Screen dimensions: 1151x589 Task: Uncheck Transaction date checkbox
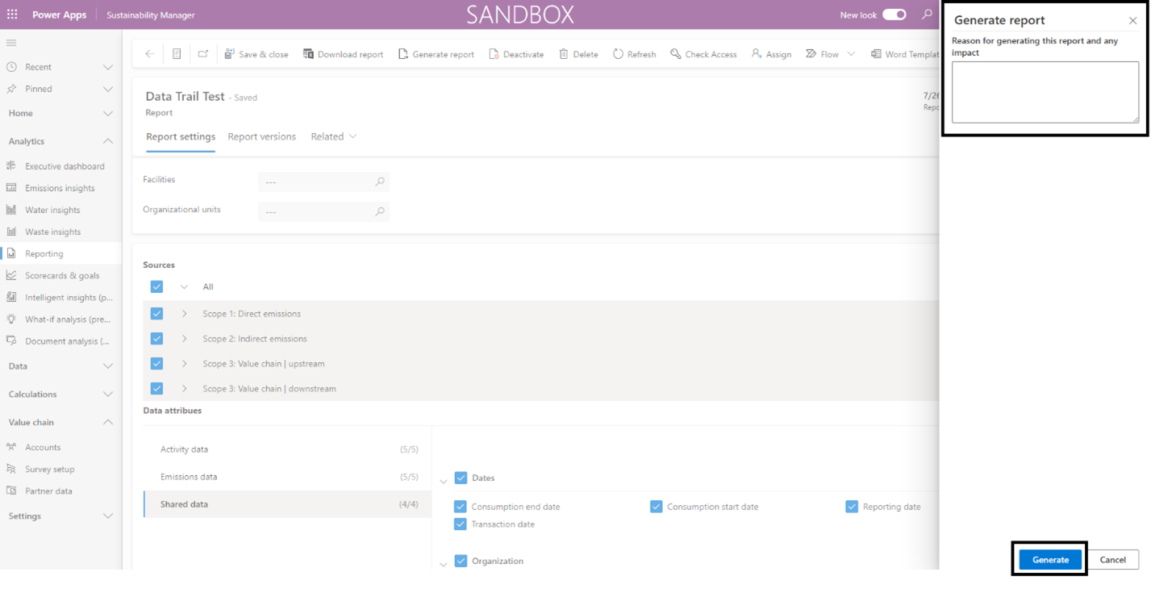point(460,524)
